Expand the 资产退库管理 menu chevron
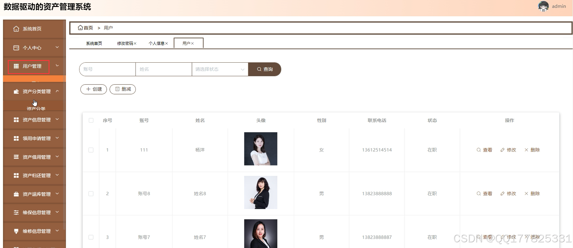The height and width of the screenshot is (248, 573). 57,194
